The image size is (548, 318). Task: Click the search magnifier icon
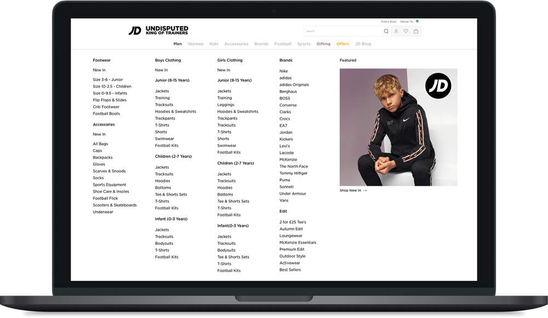point(386,31)
